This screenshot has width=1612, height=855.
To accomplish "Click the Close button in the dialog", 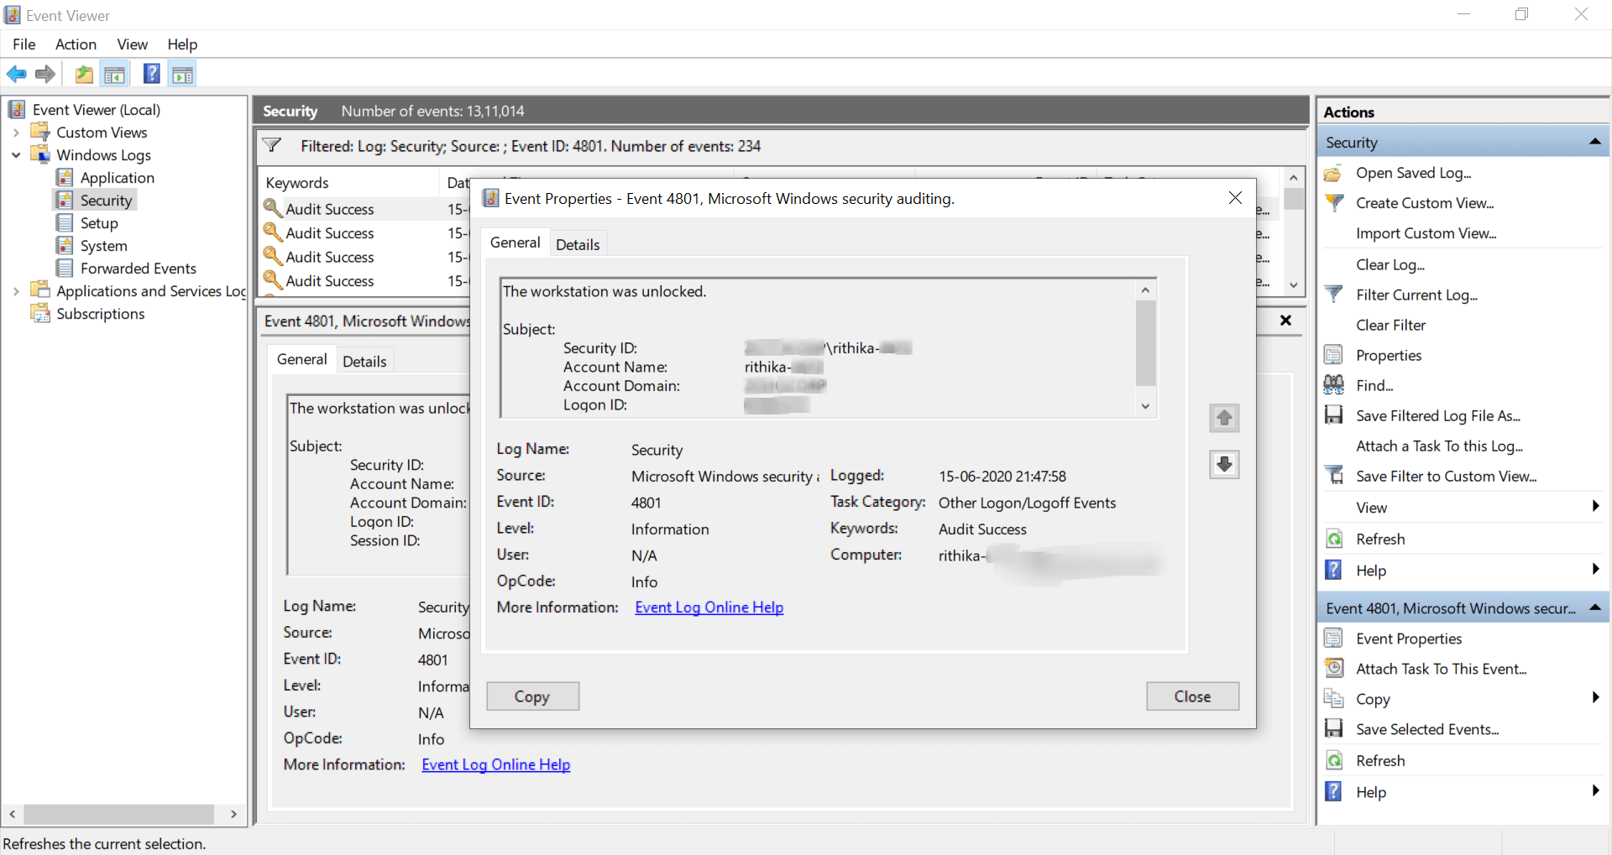I will (x=1192, y=696).
